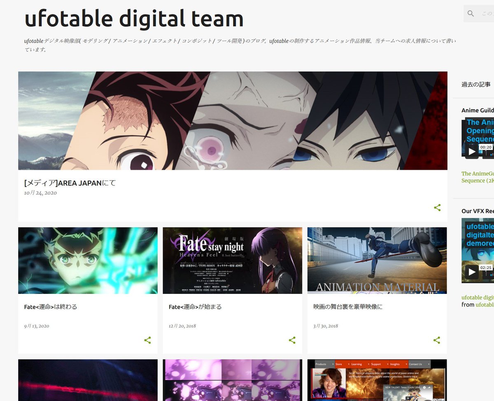Click the search magnifier icon

pyautogui.click(x=471, y=14)
